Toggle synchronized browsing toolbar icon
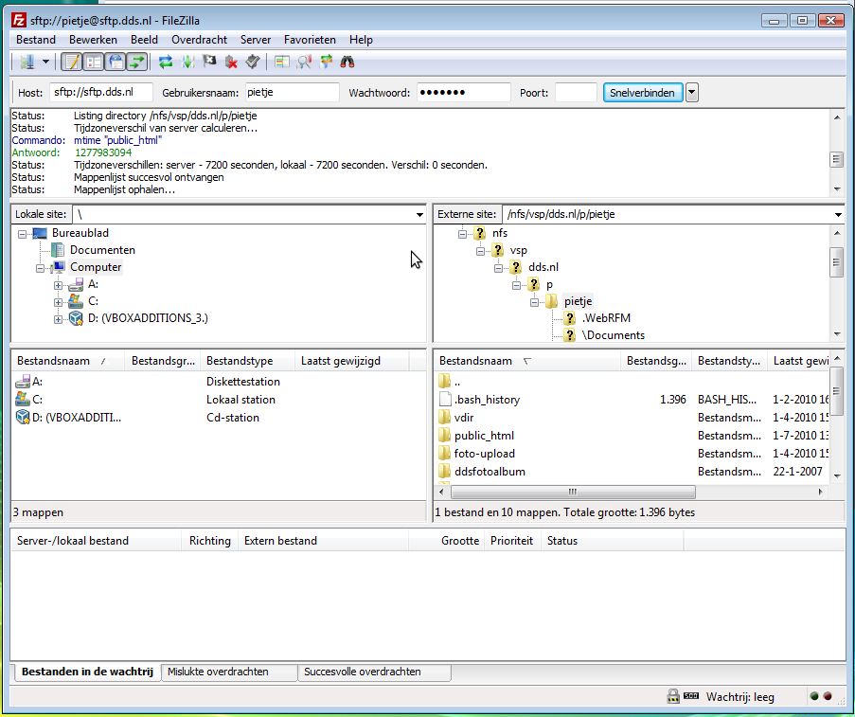Image resolution: width=855 pixels, height=717 pixels. pos(326,63)
